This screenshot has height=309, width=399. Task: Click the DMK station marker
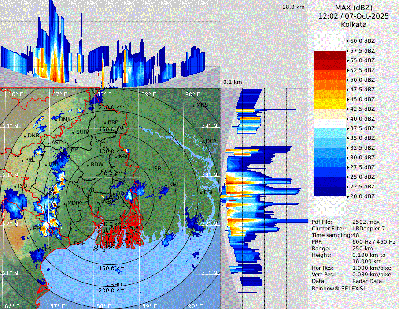click(x=56, y=120)
